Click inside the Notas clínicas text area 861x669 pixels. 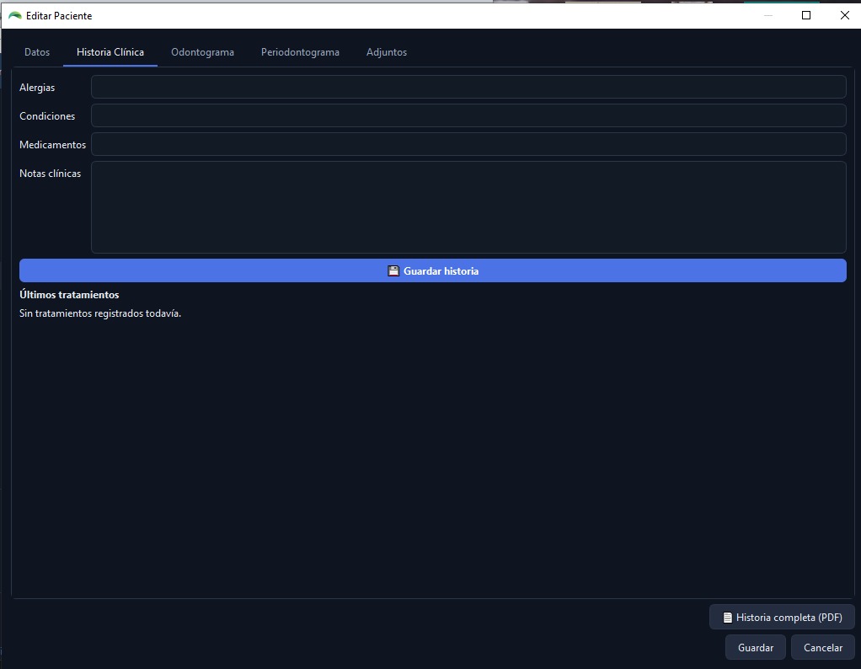coord(468,207)
